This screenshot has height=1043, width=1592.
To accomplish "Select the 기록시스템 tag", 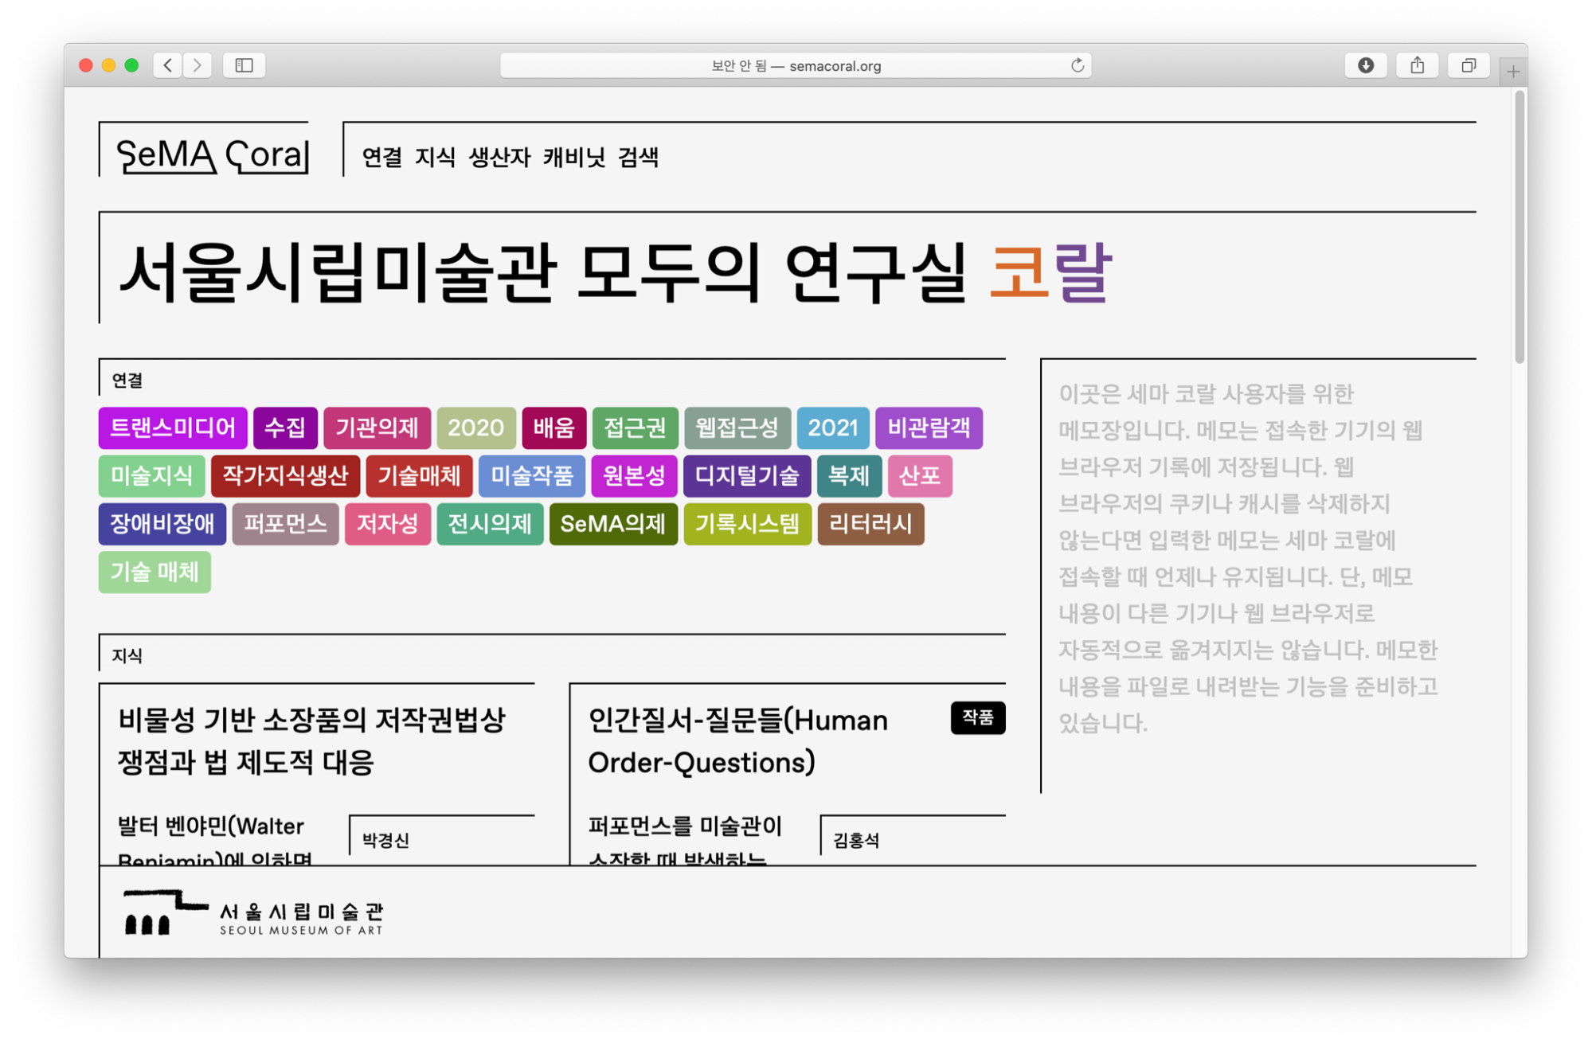I will 747,523.
